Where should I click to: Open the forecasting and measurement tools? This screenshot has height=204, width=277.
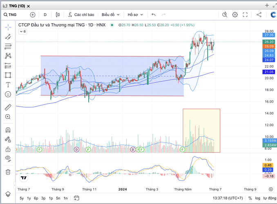tap(8, 65)
